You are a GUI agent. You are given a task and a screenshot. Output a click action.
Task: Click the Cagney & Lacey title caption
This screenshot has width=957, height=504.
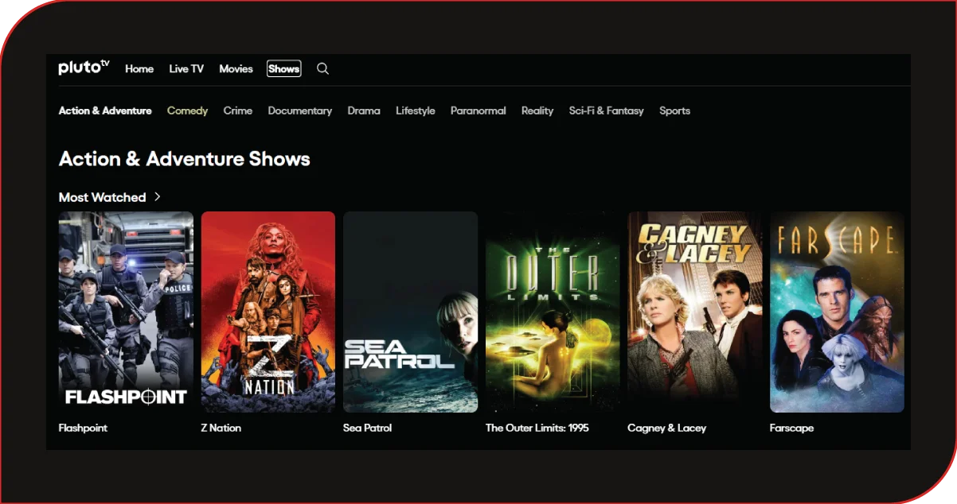click(x=666, y=428)
